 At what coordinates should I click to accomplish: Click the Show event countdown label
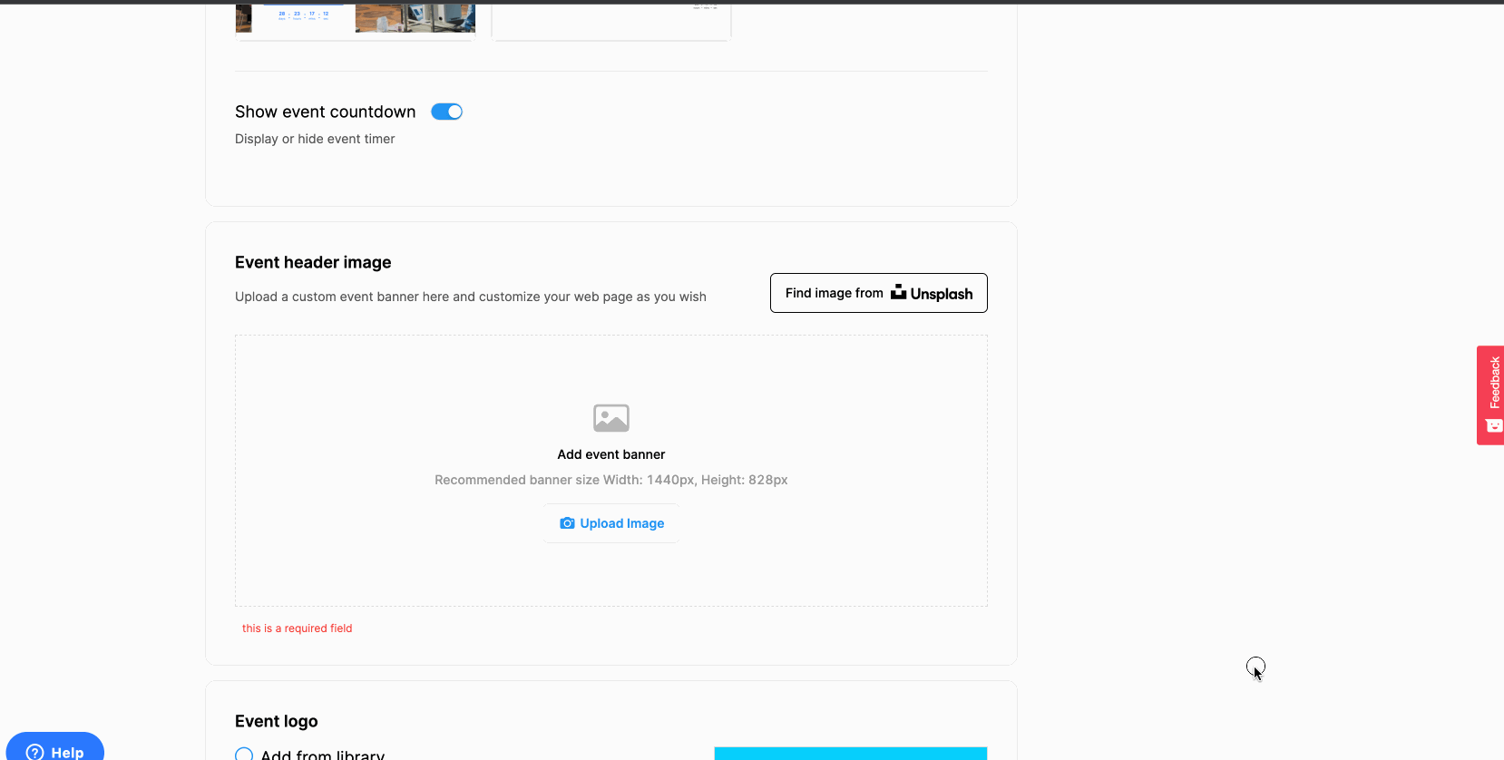click(325, 112)
